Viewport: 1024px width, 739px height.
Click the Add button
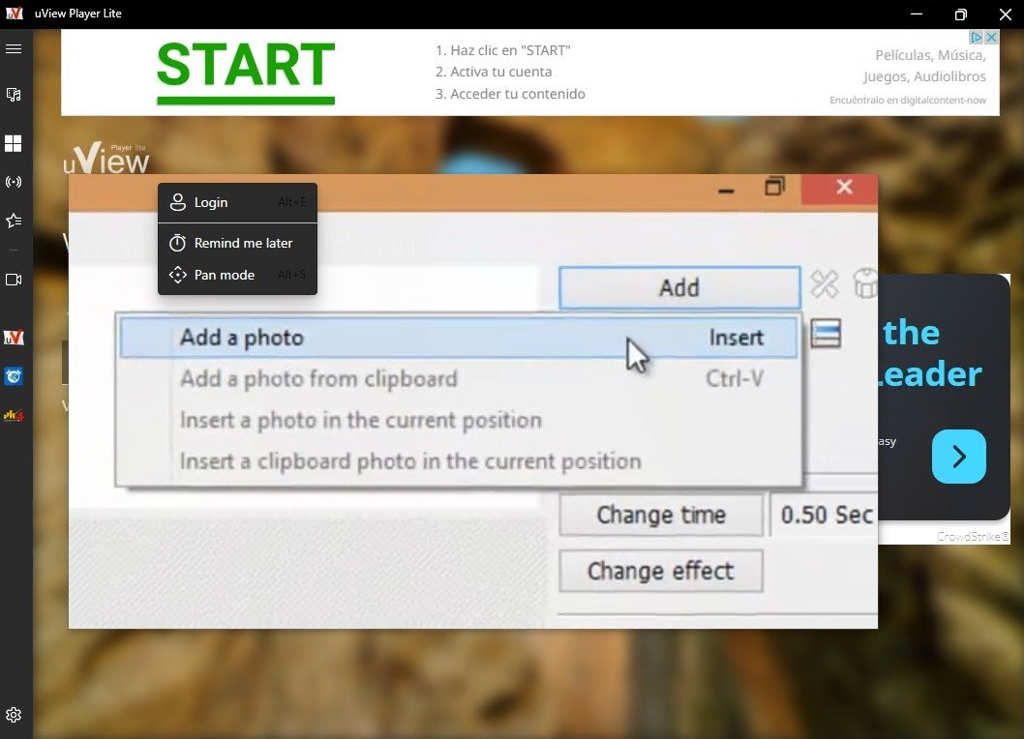tap(679, 287)
